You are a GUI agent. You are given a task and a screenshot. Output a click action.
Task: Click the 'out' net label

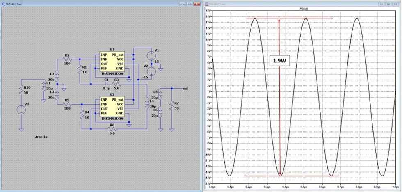[x=186, y=88]
